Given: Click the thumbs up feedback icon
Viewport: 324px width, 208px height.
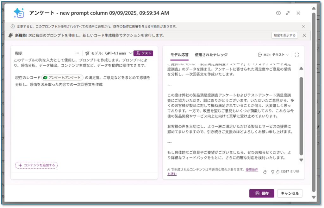Looking at the screenshot, I should pyautogui.click(x=265, y=172).
